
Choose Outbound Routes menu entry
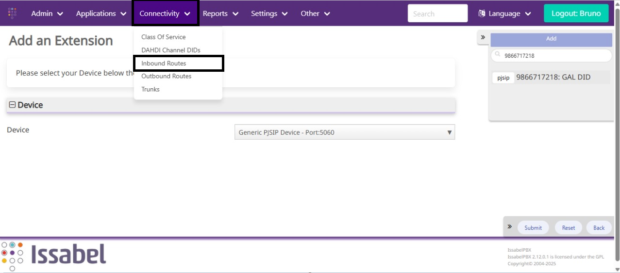tap(166, 76)
